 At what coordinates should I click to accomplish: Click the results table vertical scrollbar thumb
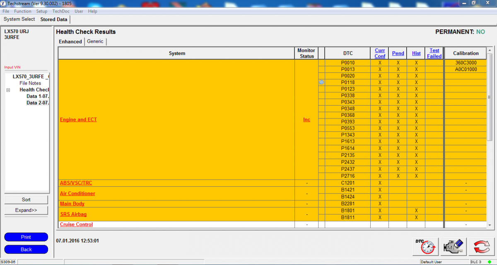[x=490, y=97]
